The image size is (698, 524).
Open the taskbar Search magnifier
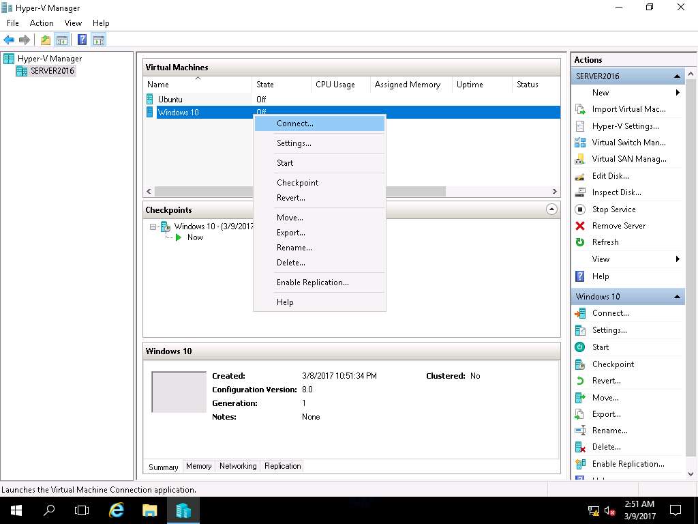pyautogui.click(x=49, y=510)
